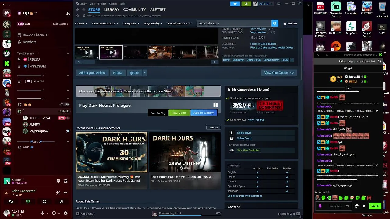Expand the Recommendations store dropdown
This screenshot has height=219, width=390.
point(105,23)
